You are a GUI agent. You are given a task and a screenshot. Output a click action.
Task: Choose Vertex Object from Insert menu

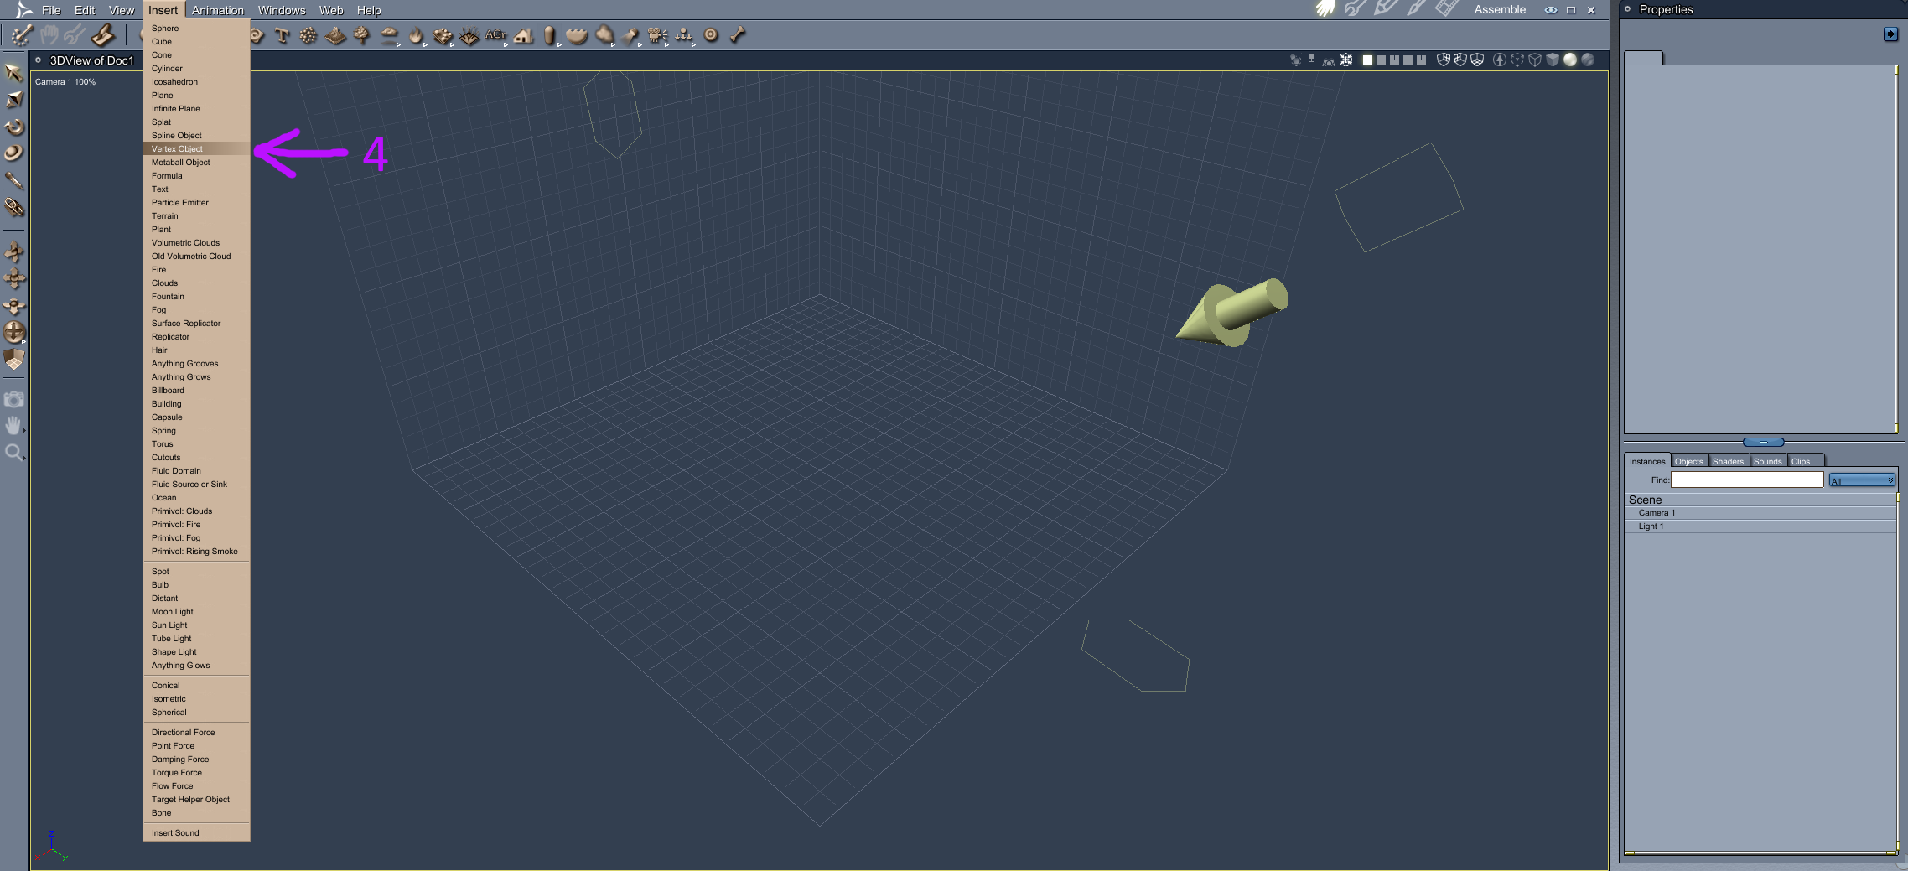(x=196, y=149)
